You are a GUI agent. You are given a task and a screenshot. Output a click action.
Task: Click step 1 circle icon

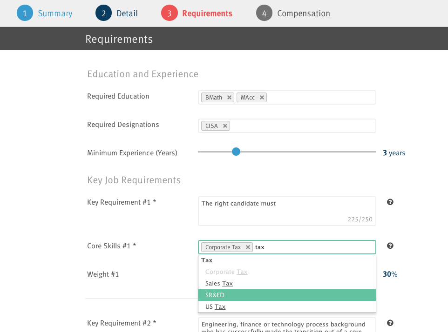(x=25, y=13)
